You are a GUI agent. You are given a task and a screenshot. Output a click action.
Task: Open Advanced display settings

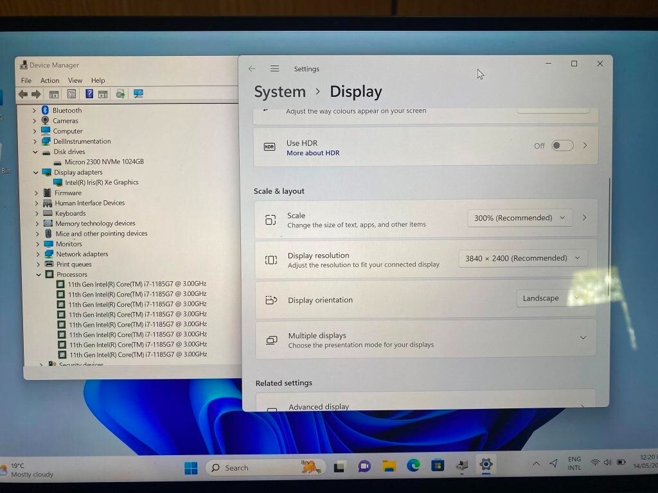425,402
